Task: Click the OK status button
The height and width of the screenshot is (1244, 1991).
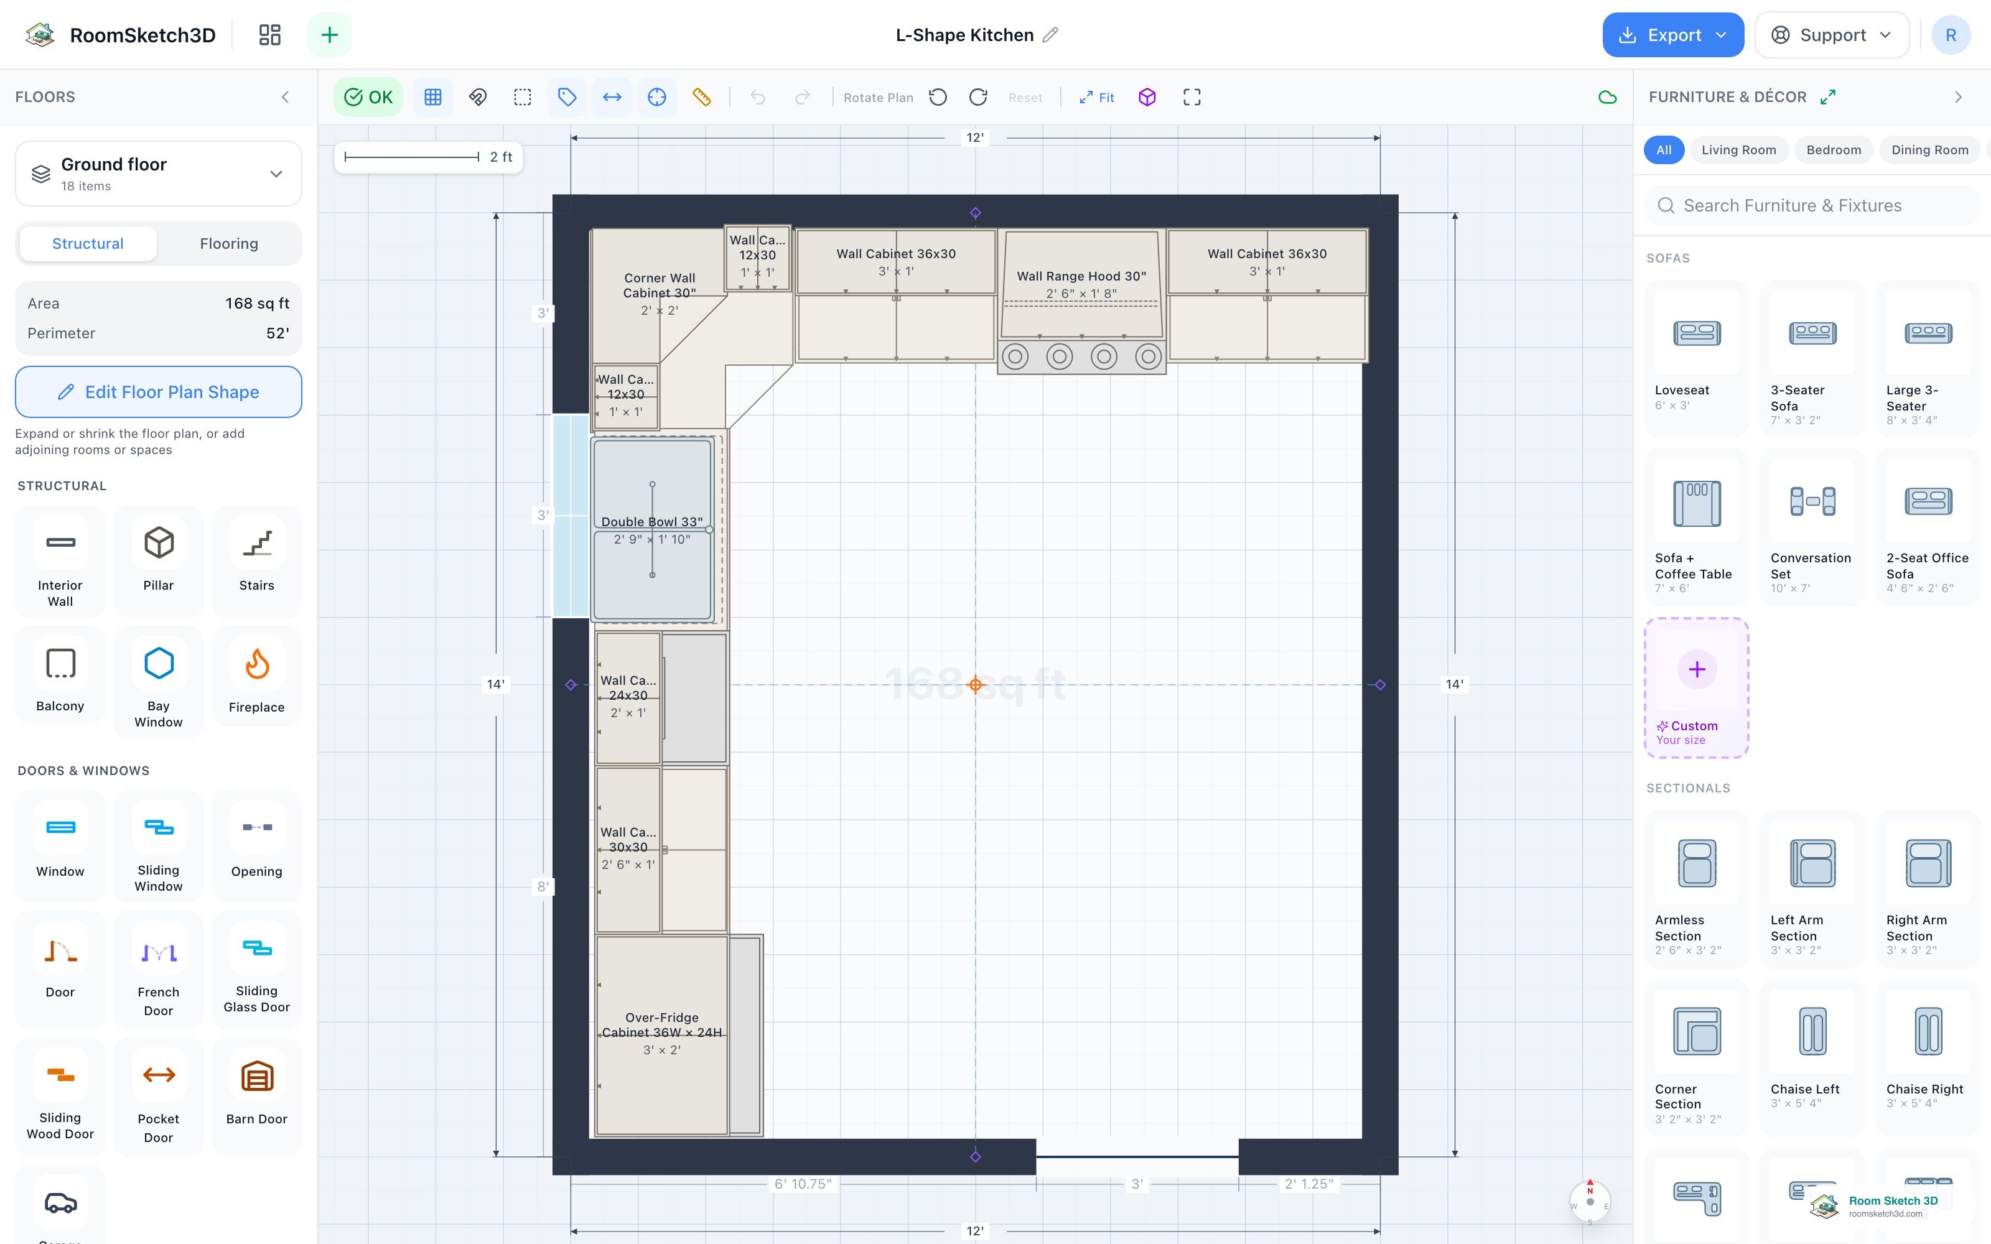Action: tap(368, 97)
